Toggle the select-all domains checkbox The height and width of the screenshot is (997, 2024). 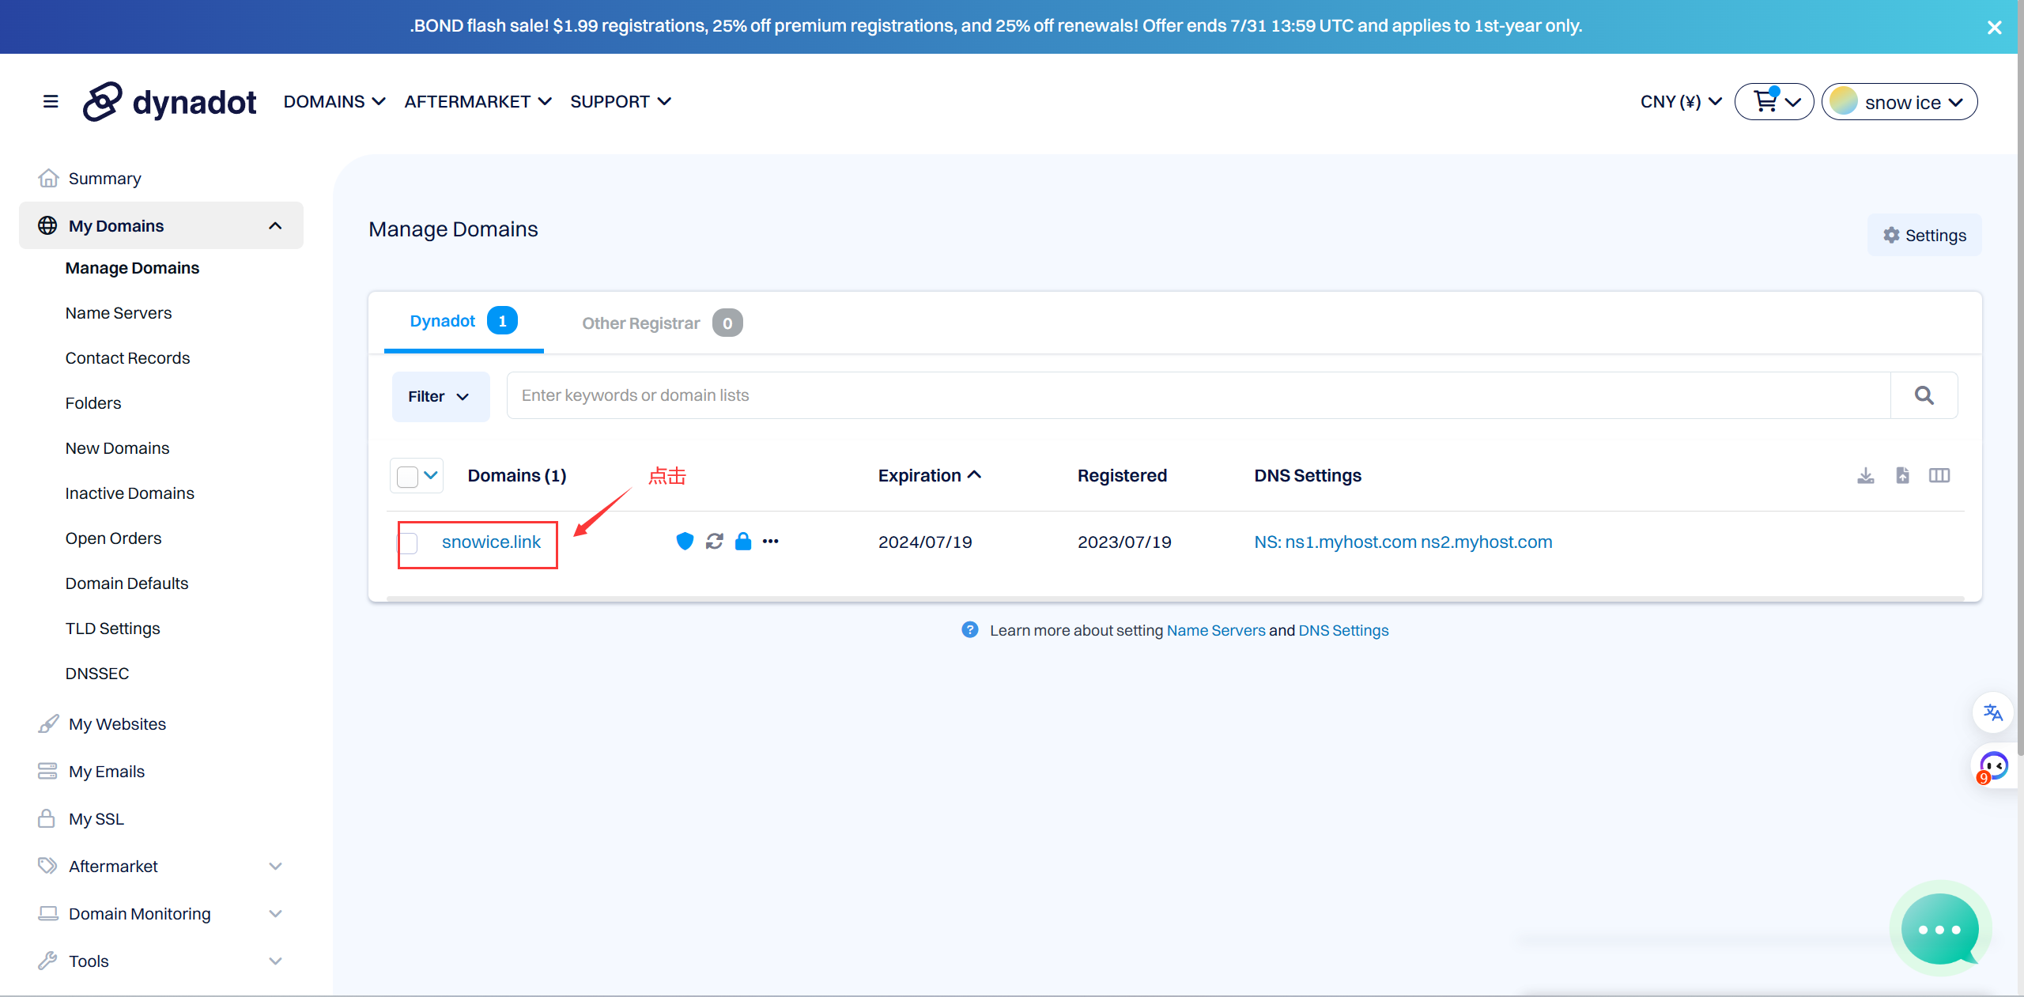pos(407,477)
